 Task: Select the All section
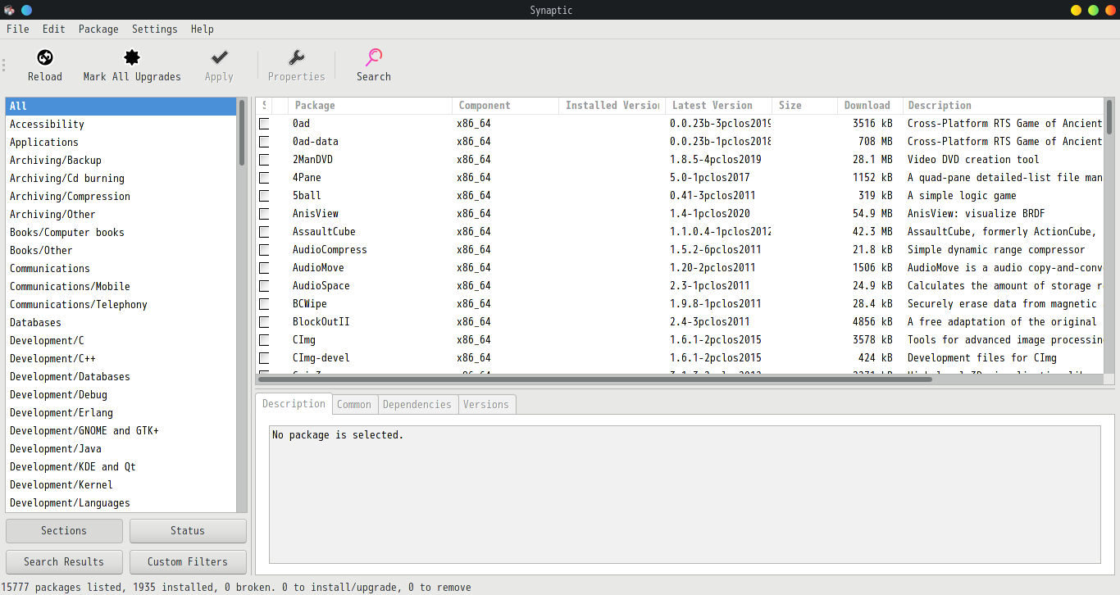121,107
